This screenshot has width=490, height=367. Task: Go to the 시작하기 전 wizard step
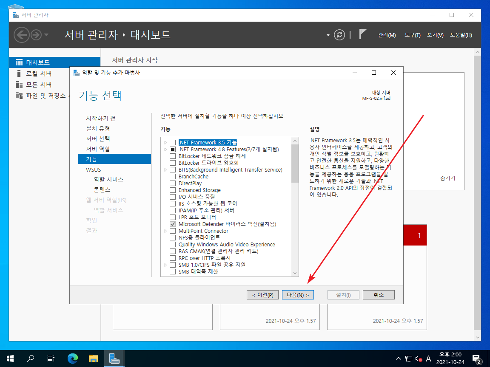pyautogui.click(x=101, y=118)
